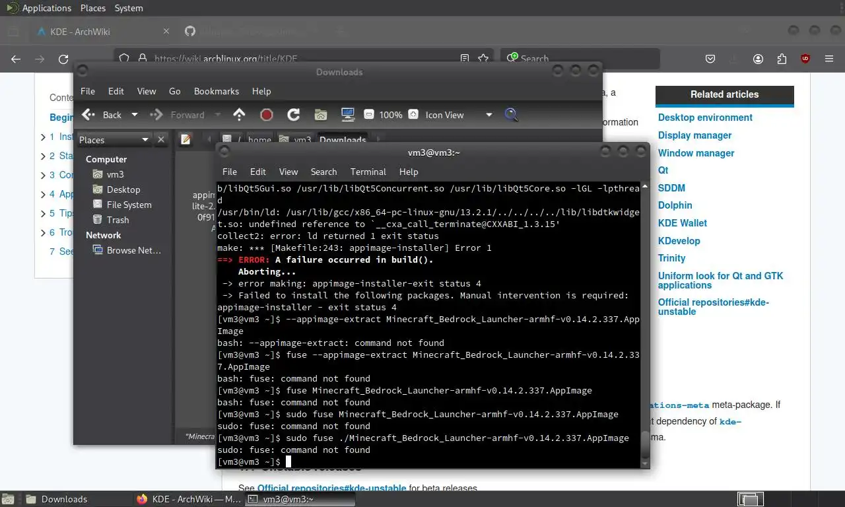Screen dimensions: 845x507
Task: Open Computer location via monitor icon
Action: point(348,115)
